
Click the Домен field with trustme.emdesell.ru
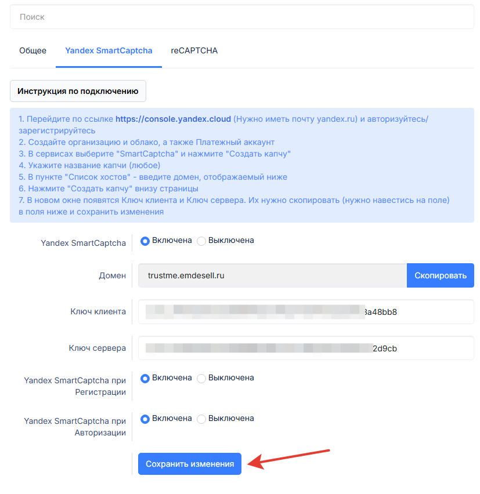[272, 275]
